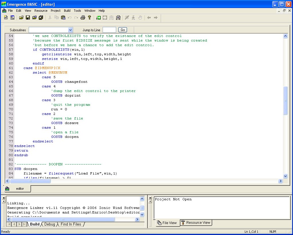Open a file with the folder icon
This screenshot has width=293, height=235.
click(21, 17)
